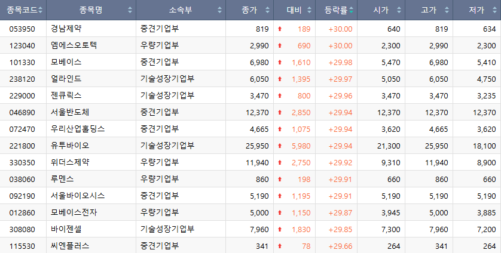Click sort arrows in 소속부 header
501x253 pixels.
coord(219,10)
